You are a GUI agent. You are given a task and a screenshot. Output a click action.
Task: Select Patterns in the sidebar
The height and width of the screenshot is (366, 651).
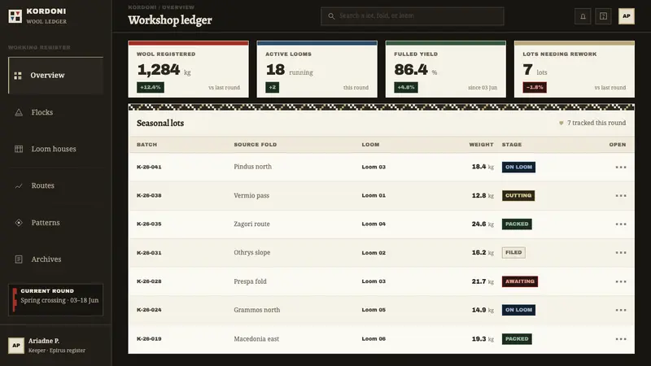[55, 223]
